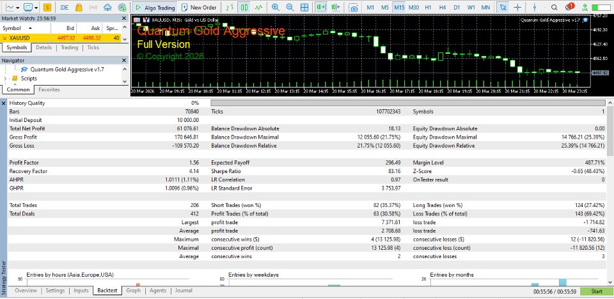
Task: Select the H4 timeframe
Action: [x=442, y=7]
